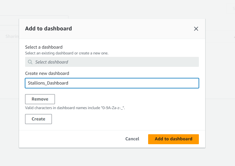Cancel the Add to dashboard dialog
This screenshot has width=235, height=166.
click(132, 139)
